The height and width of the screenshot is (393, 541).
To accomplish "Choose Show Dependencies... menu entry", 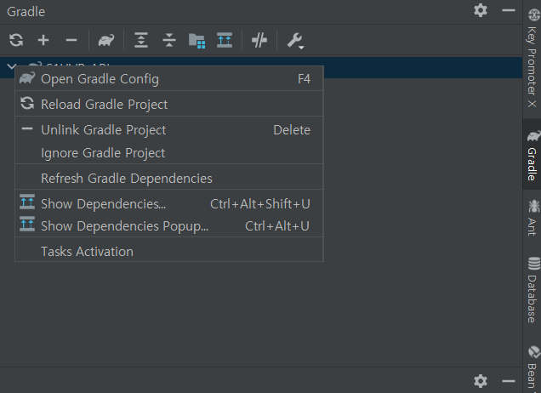I will tap(169, 203).
